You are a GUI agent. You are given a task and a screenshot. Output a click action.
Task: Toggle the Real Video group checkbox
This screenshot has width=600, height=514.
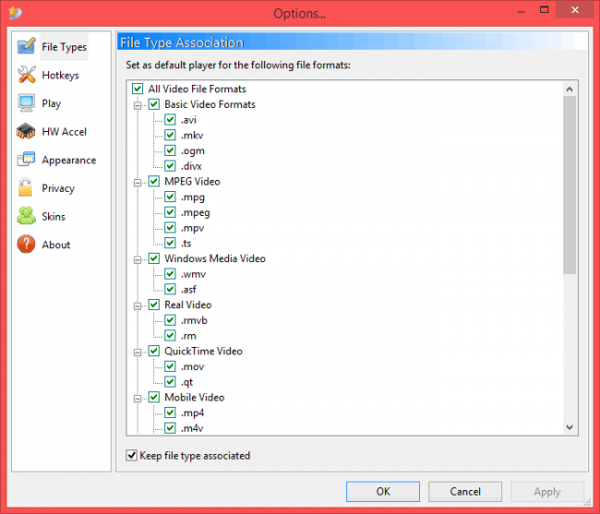click(x=154, y=305)
